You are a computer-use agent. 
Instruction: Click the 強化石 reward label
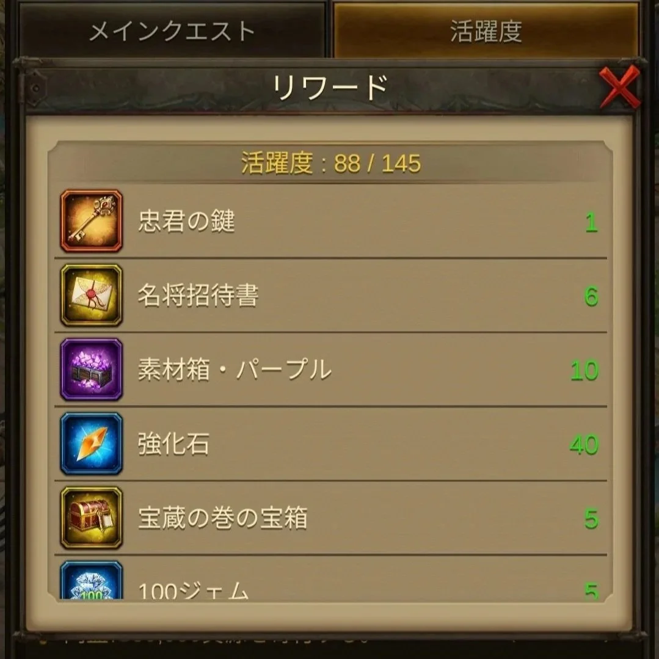coord(173,444)
